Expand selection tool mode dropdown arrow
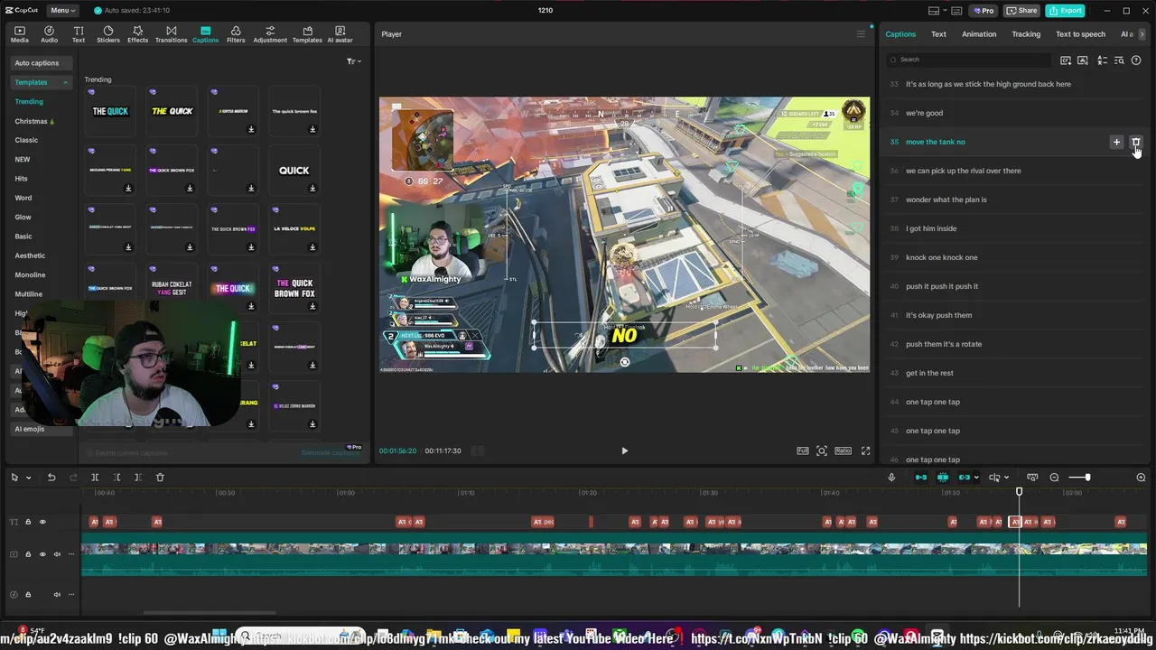This screenshot has width=1156, height=650. pyautogui.click(x=29, y=478)
